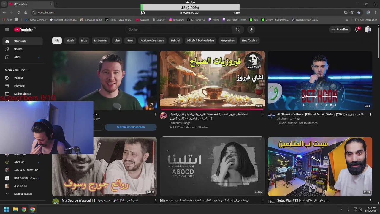380x214 pixels.
Task: Open Meine Videos in sidebar
Action: [x=23, y=94]
